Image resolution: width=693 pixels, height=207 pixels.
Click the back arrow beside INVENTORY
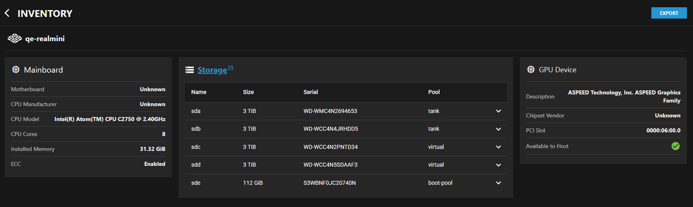pos(7,13)
